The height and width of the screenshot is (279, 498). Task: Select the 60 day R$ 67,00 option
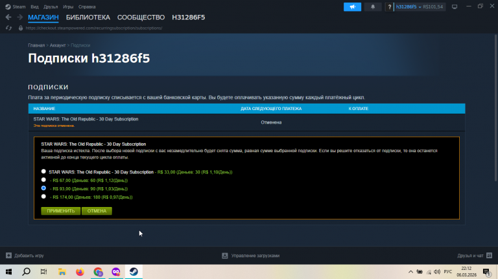pos(43,179)
